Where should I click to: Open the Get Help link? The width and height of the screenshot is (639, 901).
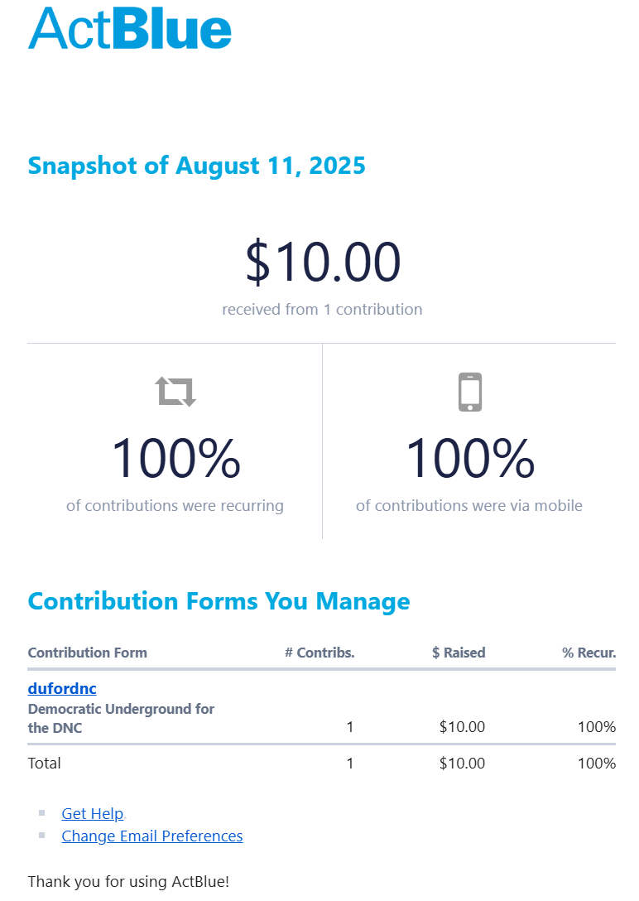pos(93,813)
